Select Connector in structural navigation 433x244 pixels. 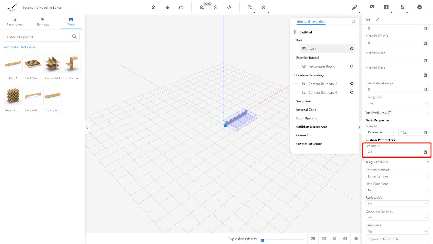pos(304,135)
